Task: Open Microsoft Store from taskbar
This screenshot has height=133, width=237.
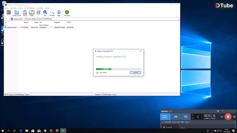Action: click(x=33, y=131)
